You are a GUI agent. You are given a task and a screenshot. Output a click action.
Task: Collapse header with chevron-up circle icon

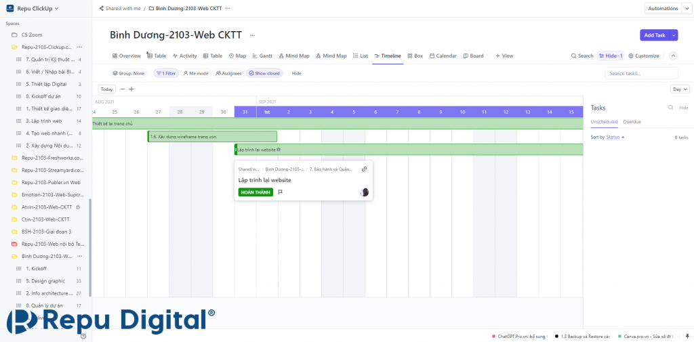coord(673,56)
